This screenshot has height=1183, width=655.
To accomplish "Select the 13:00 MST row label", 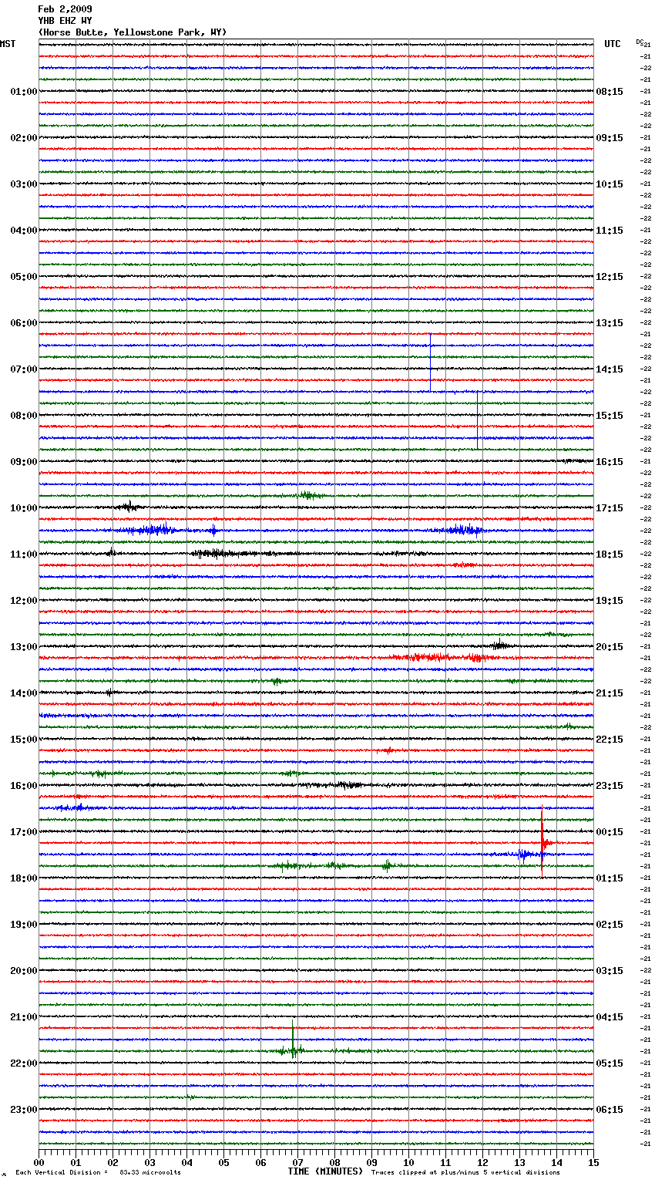I will [24, 647].
